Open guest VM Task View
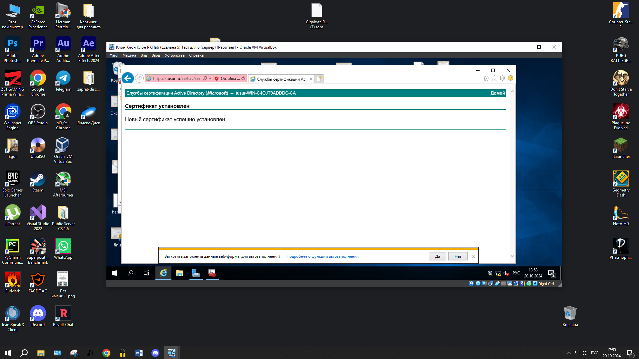The width and height of the screenshot is (639, 359). (146, 273)
